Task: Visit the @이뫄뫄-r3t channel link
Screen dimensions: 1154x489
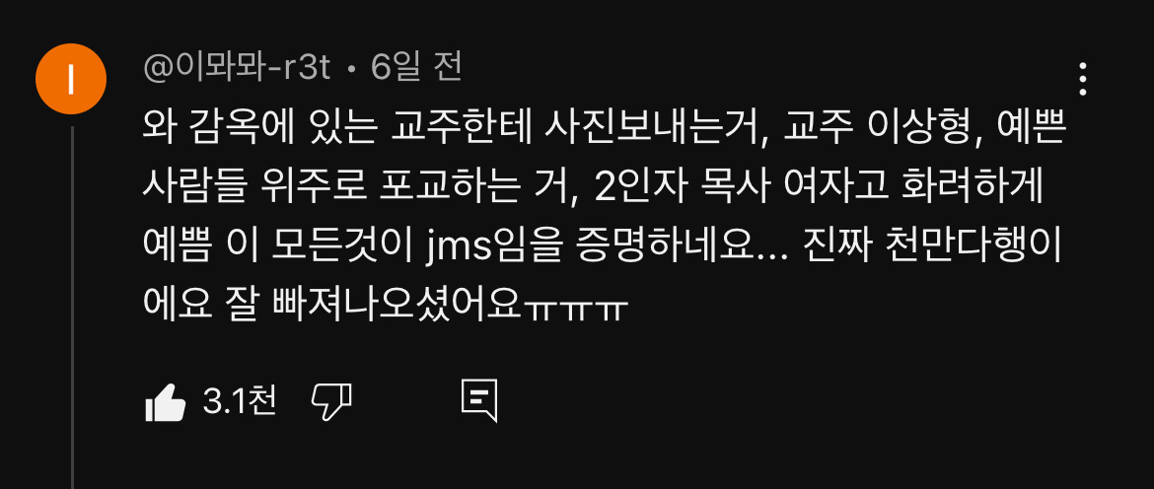Action: (x=237, y=68)
